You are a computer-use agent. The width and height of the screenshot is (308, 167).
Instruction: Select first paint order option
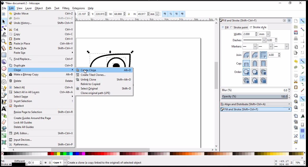pos(246,72)
